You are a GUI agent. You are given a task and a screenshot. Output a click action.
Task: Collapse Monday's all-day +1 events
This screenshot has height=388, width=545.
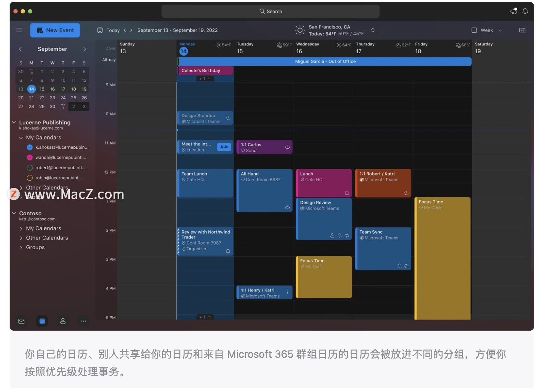(x=205, y=79)
